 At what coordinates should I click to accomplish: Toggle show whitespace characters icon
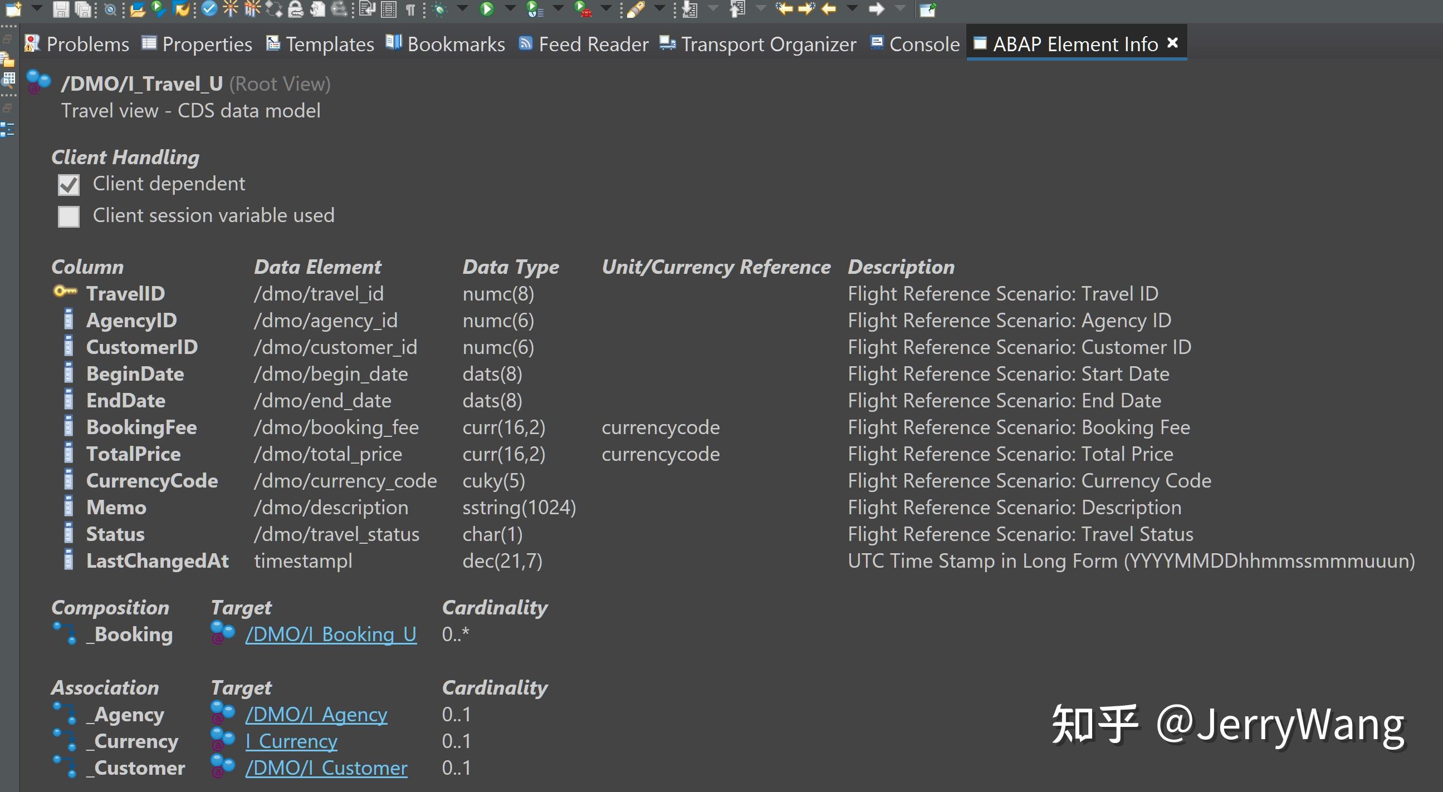(411, 9)
